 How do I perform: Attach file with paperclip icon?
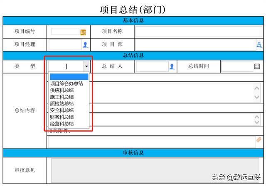pos(259,139)
